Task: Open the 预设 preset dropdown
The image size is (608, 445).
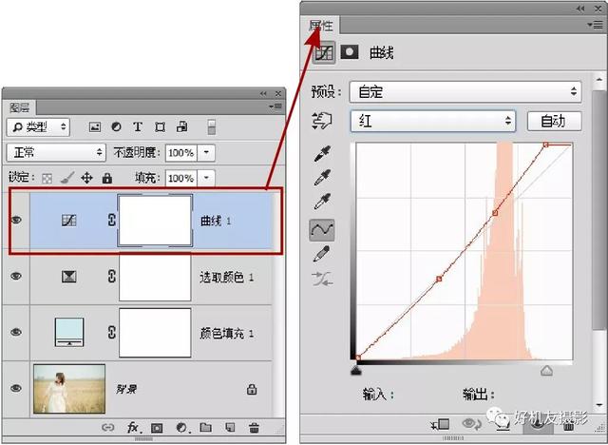Action: click(465, 92)
